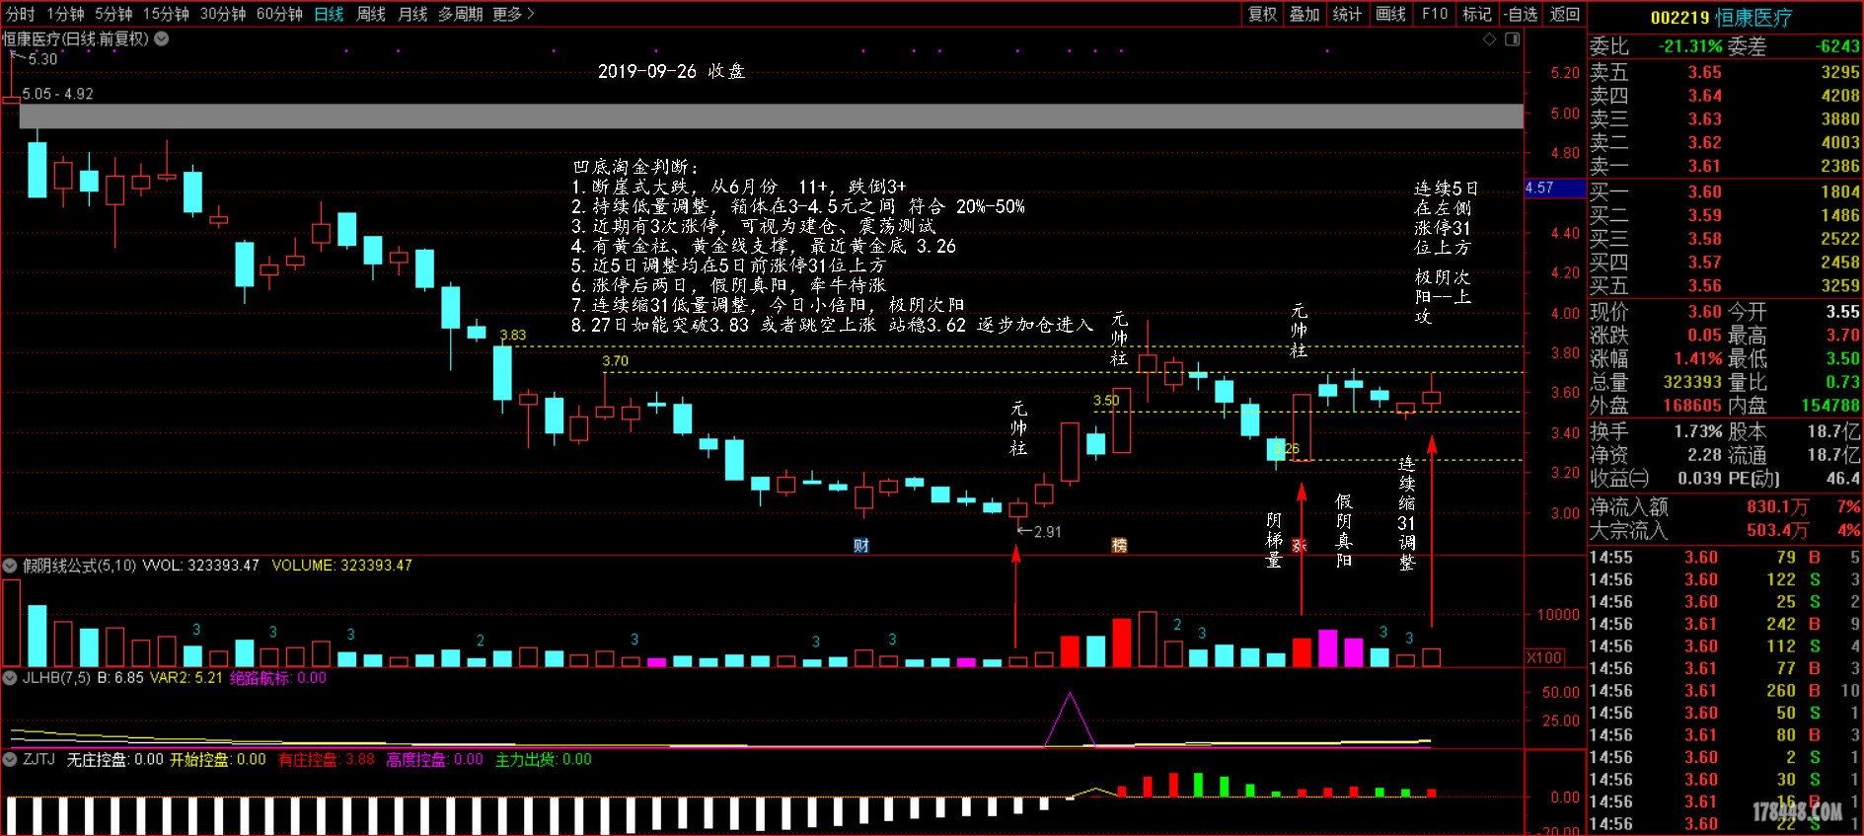The image size is (1864, 836).
Task: Switch to 15分钟 period
Action: 166,14
